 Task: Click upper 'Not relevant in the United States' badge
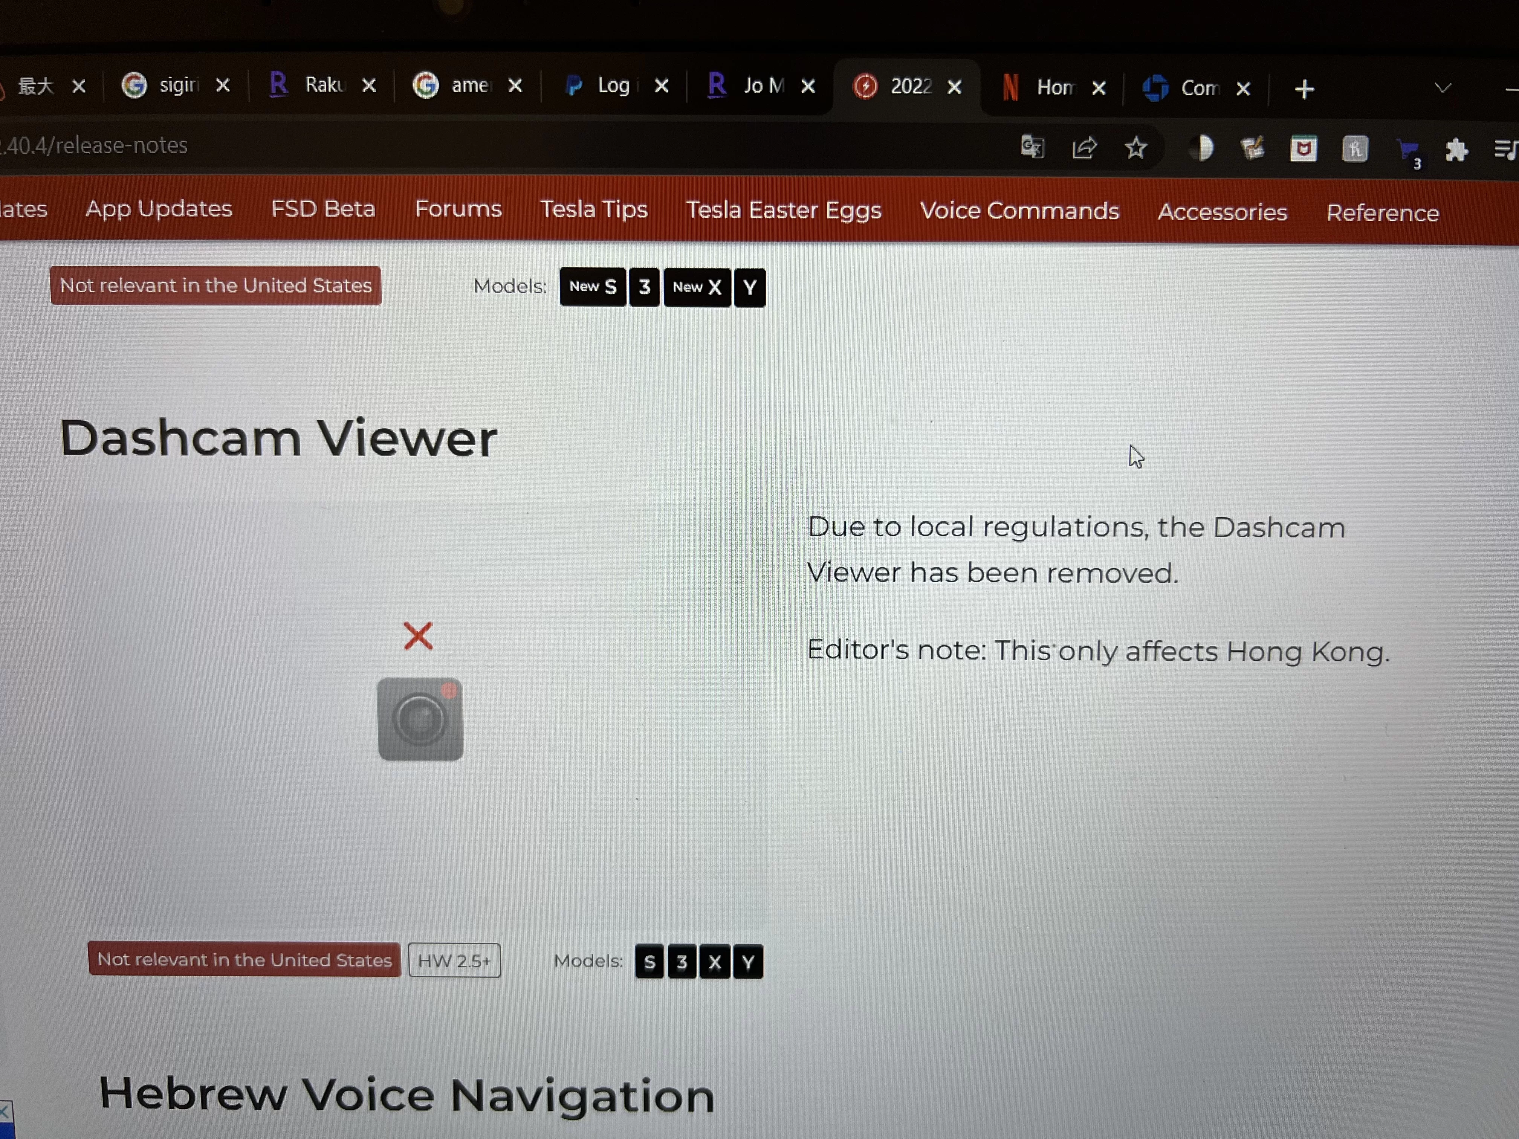click(215, 286)
